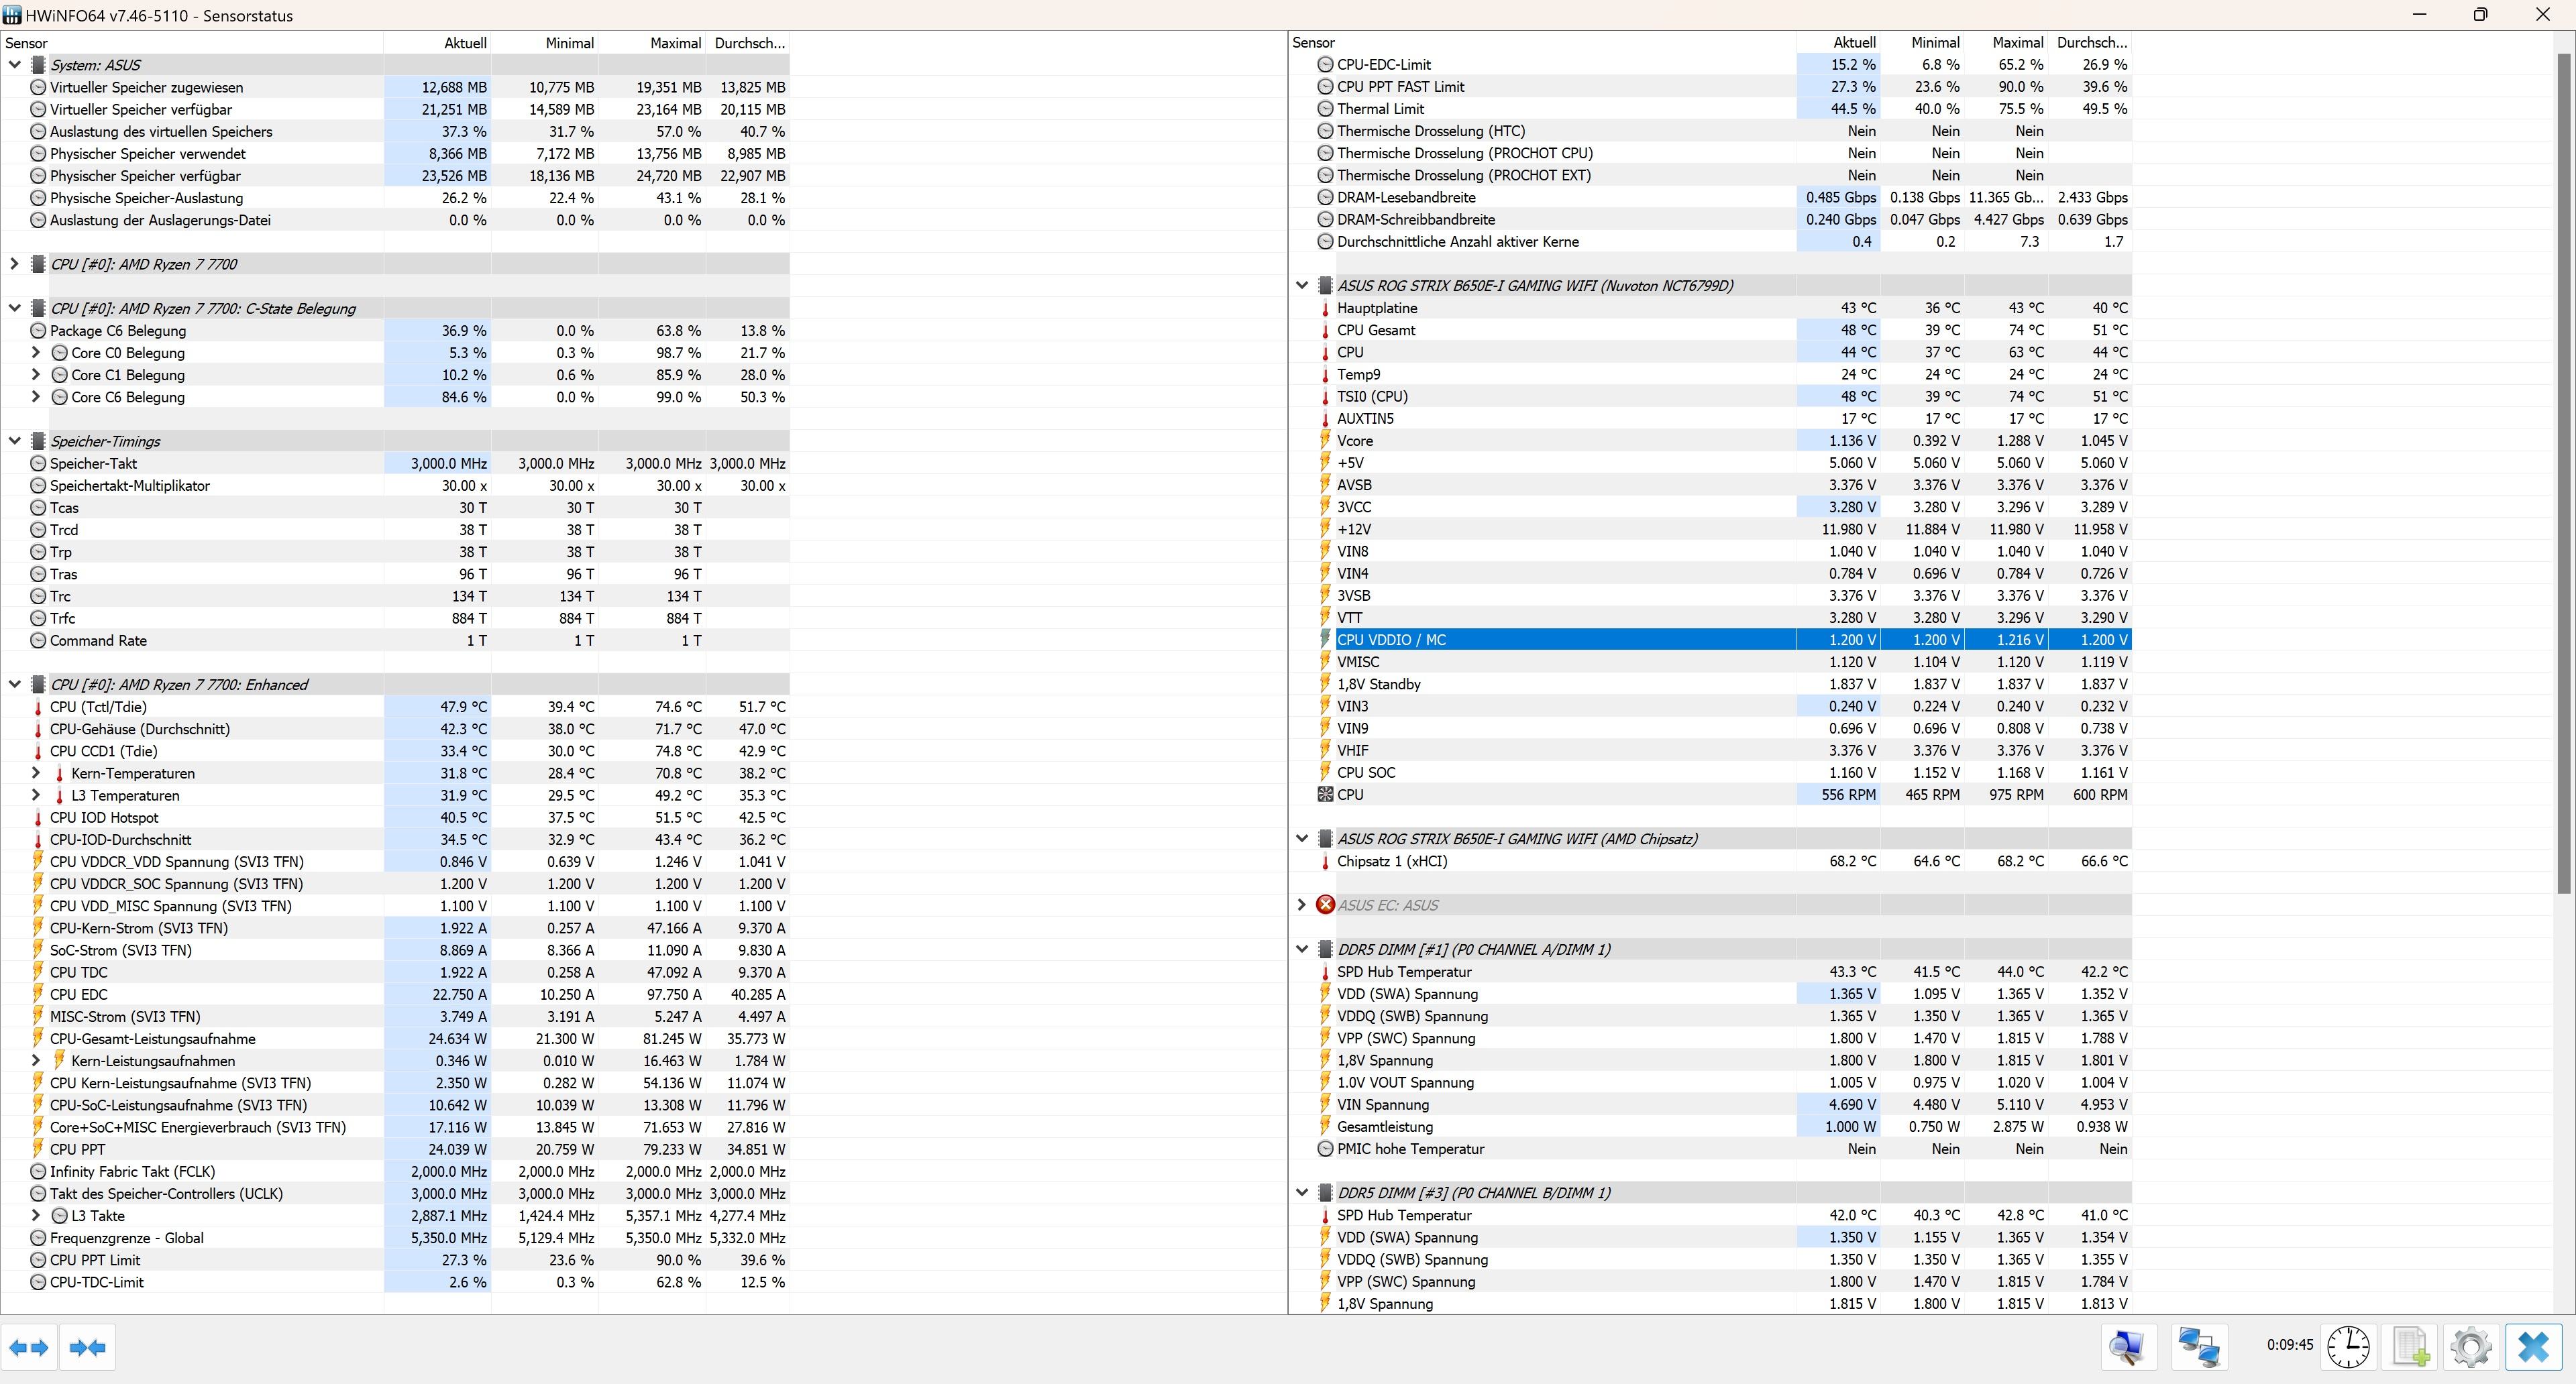Expand the collapsed ASUS EC: ASUS group
Screen dimensions: 2576x1384
[1301, 905]
